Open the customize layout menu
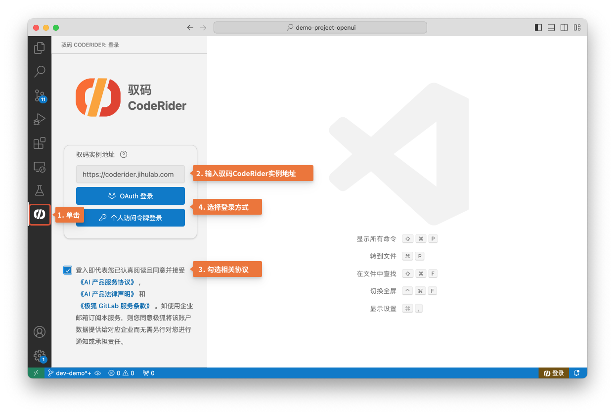 coord(577,28)
